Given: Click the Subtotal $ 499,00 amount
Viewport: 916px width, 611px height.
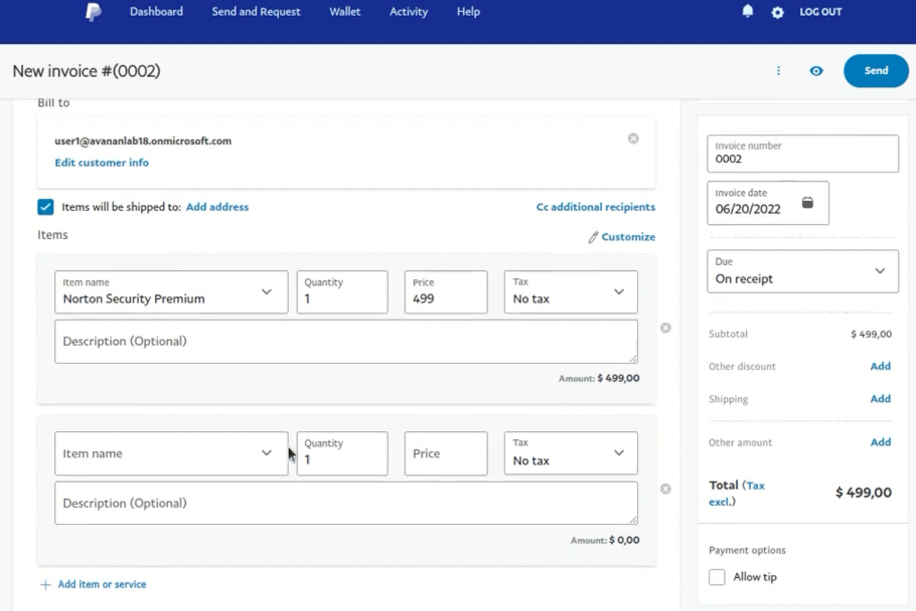Looking at the screenshot, I should pos(871,334).
